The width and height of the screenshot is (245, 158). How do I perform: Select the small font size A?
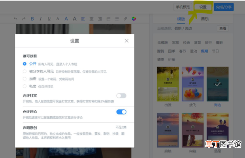click(x=58, y=19)
